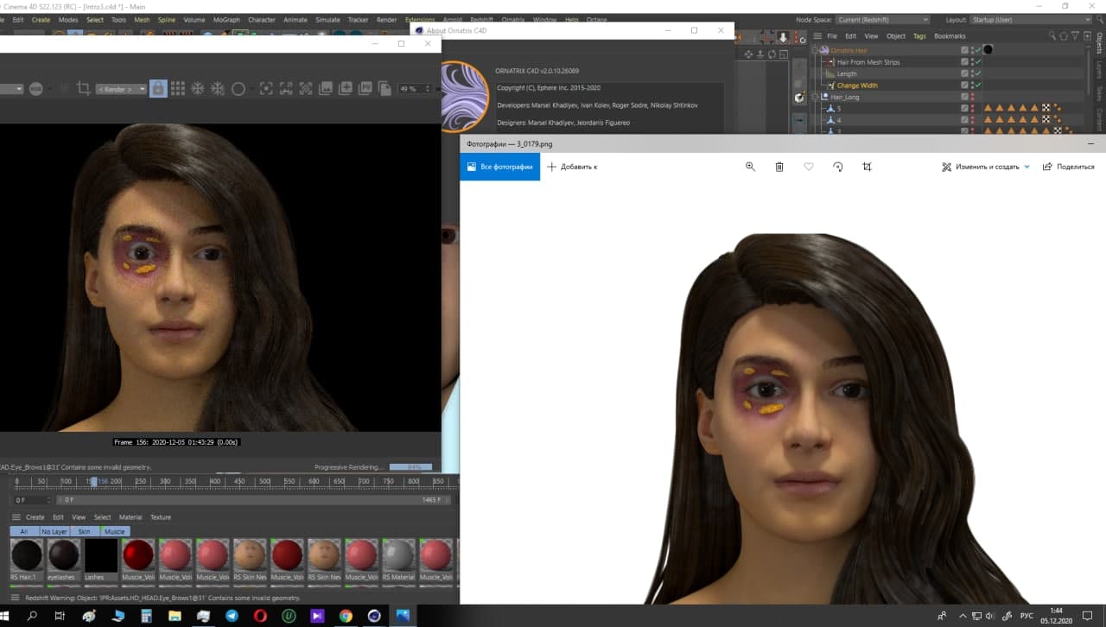Open the Tags menu in Object Manager
Screen dimensions: 1106x627
click(919, 36)
